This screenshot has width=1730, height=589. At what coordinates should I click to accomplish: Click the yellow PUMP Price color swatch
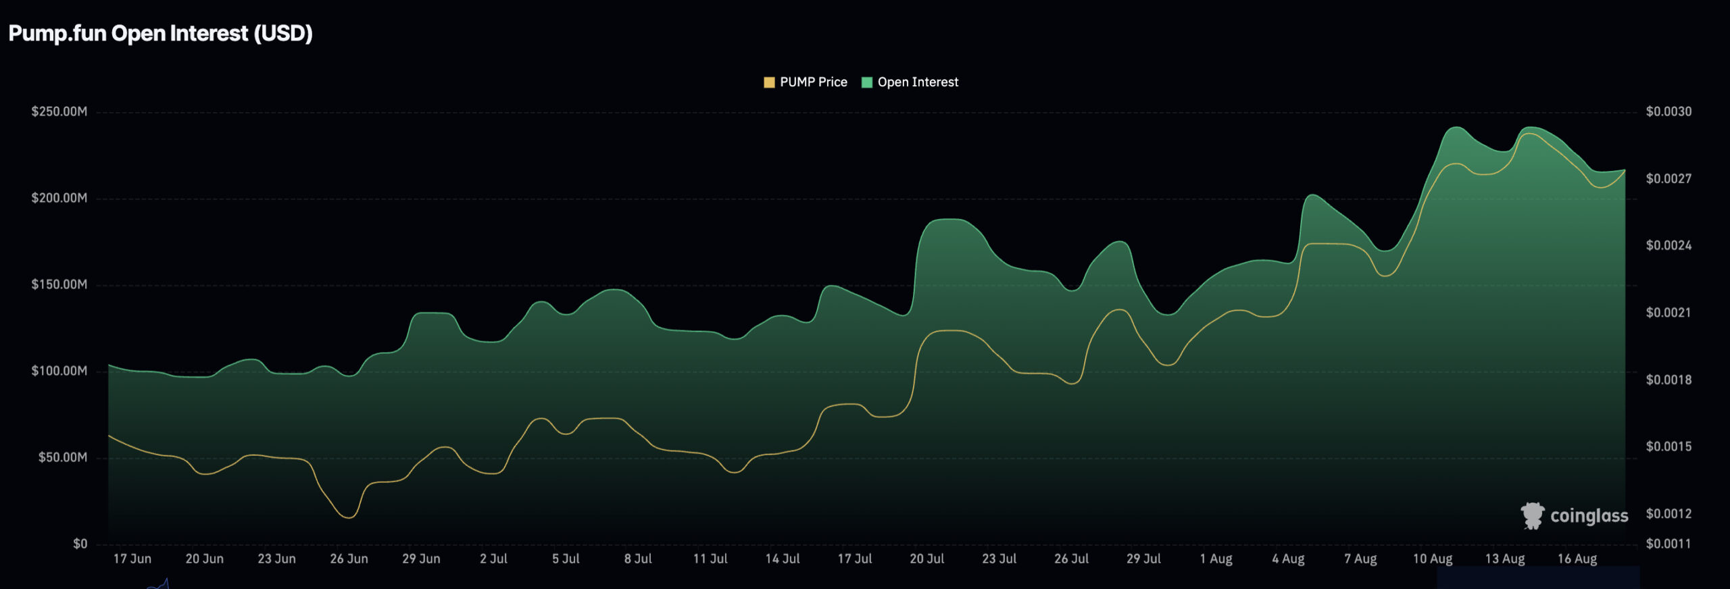769,82
